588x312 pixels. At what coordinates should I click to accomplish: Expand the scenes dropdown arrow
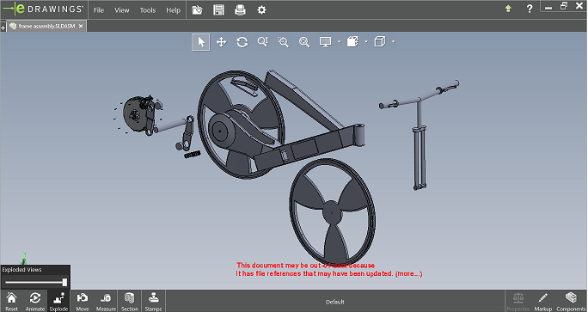pyautogui.click(x=366, y=41)
